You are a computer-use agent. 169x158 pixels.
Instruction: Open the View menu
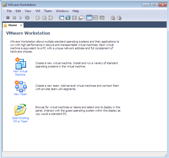coord(28,11)
